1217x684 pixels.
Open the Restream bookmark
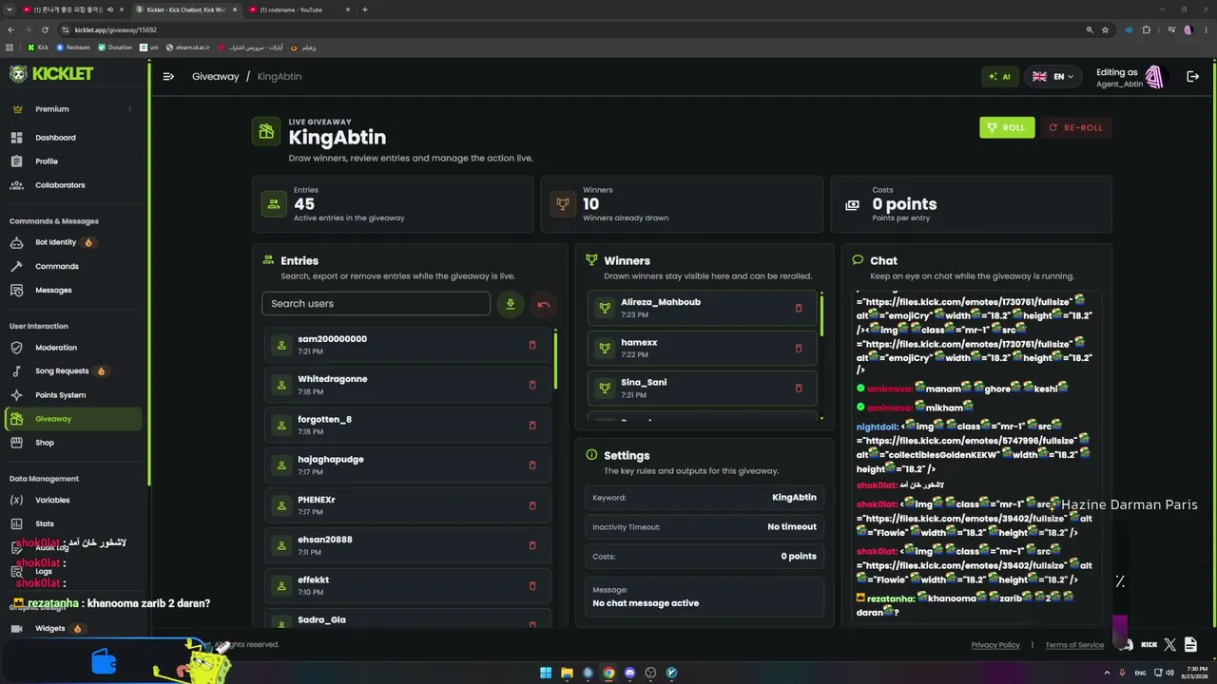73,47
